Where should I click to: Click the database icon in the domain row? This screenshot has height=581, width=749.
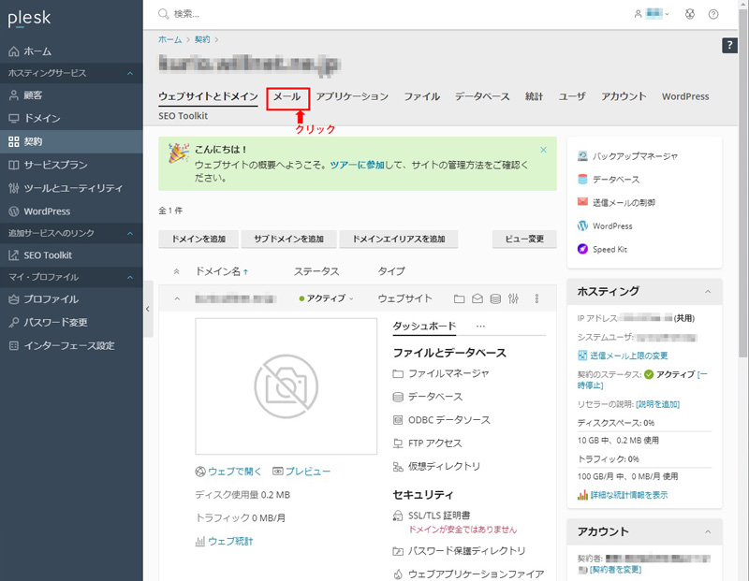(495, 299)
